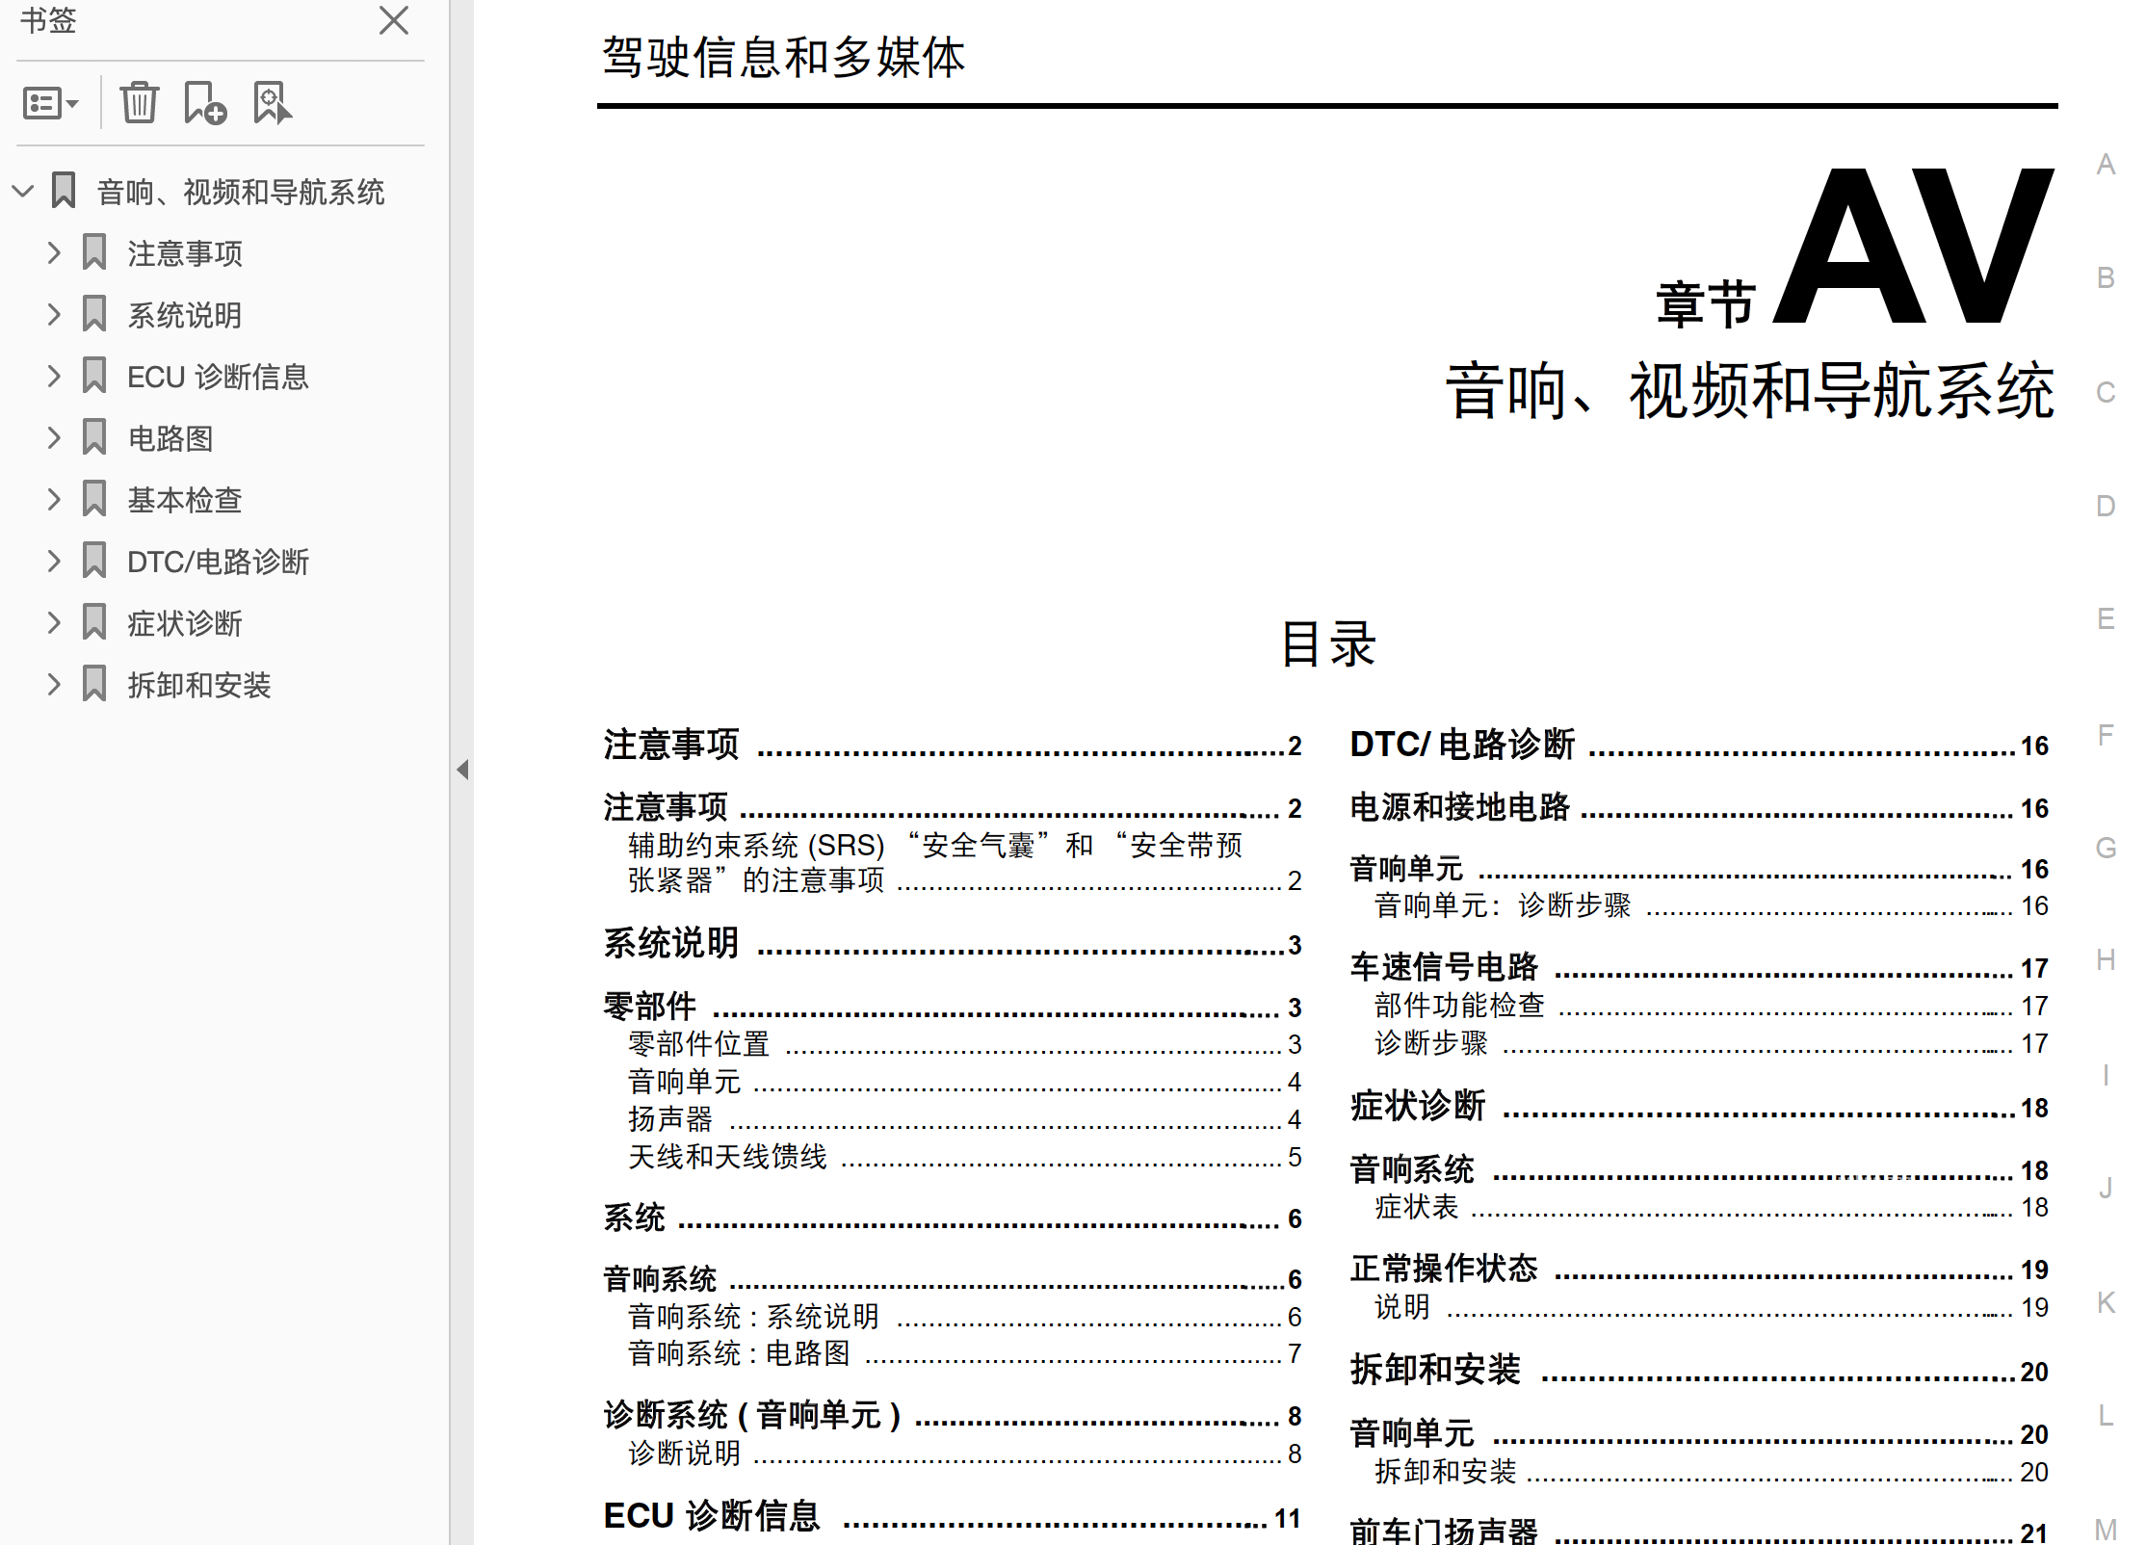2146x1545 pixels.
Task: Expand the DTC/电路诊断 bookmark
Action: coord(54,561)
